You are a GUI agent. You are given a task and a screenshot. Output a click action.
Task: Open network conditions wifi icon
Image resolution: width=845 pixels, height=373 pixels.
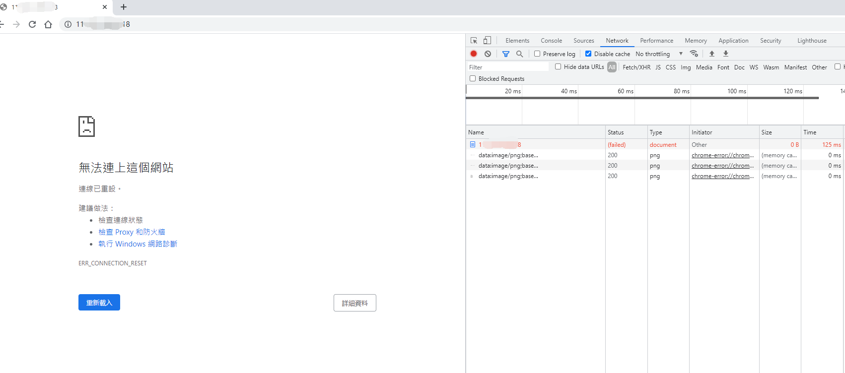(694, 54)
